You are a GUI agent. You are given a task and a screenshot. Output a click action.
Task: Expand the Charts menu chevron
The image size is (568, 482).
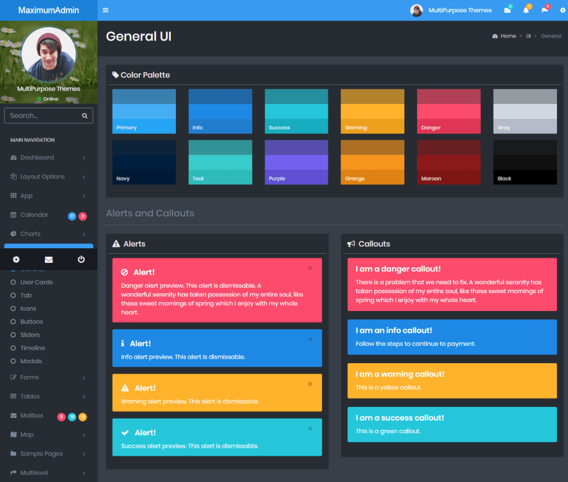(x=84, y=234)
